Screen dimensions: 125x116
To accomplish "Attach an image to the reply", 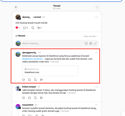I will (86, 43).
